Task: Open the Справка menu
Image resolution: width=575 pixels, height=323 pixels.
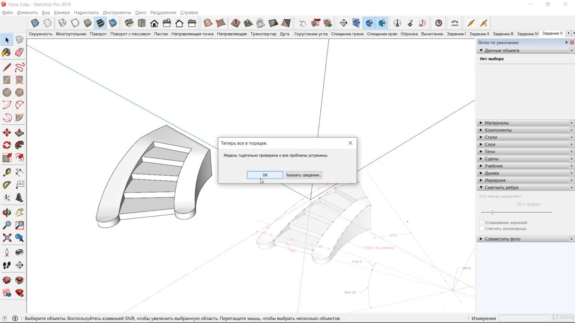Action: tap(189, 13)
